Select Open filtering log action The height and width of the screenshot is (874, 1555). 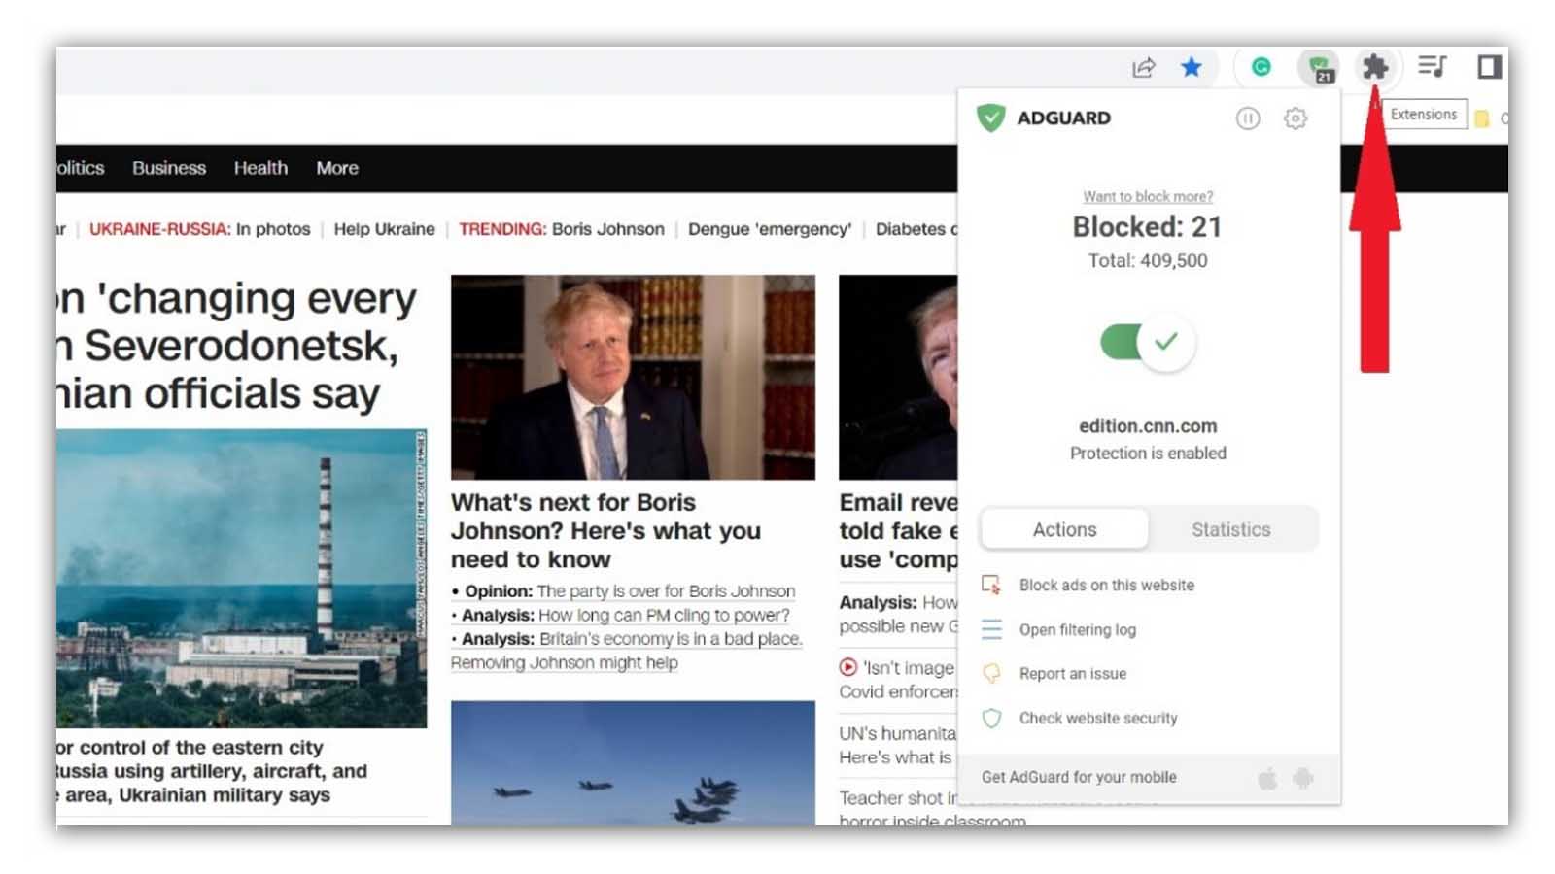[1077, 629]
